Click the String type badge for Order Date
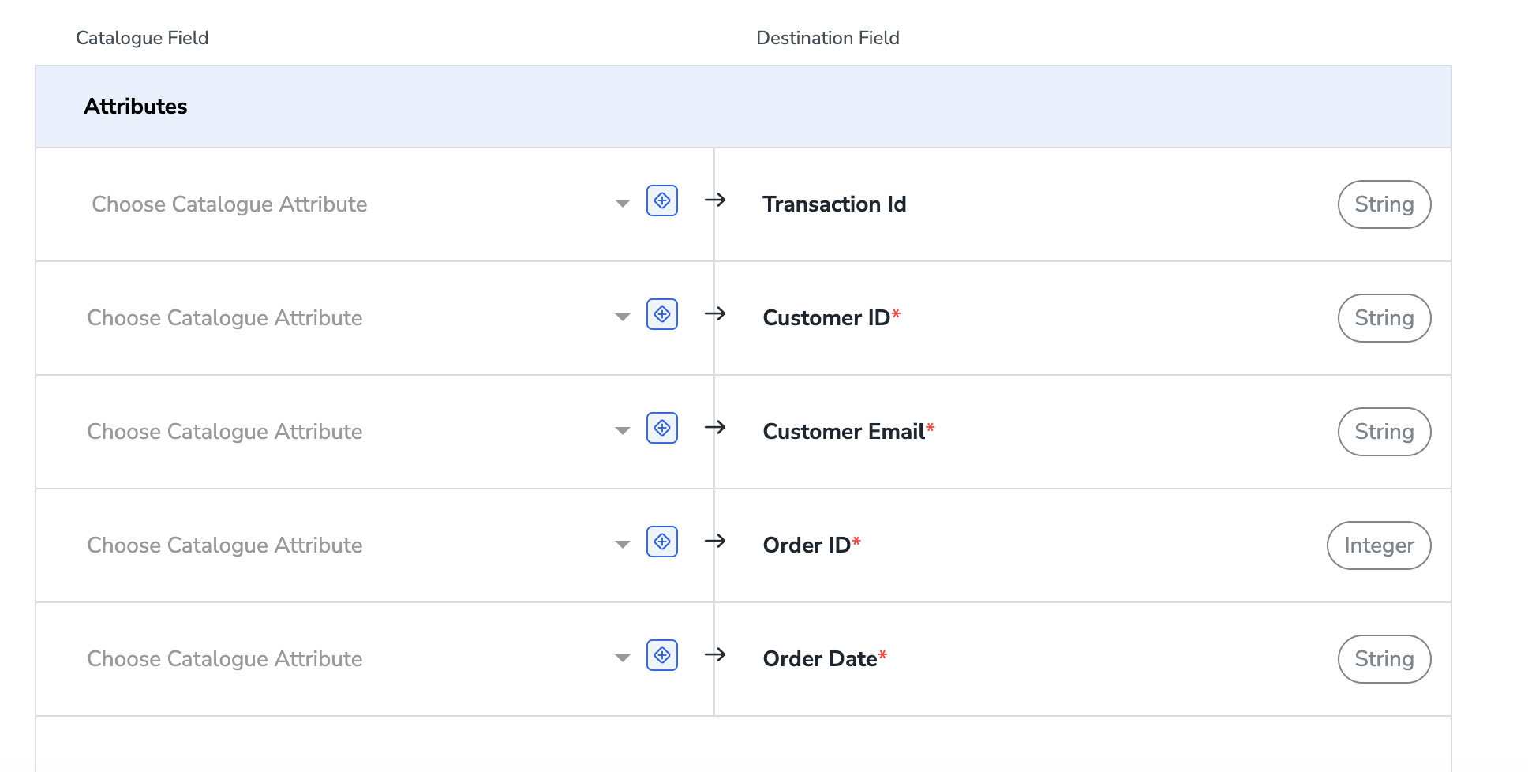Image resolution: width=1528 pixels, height=772 pixels. pyautogui.click(x=1384, y=659)
